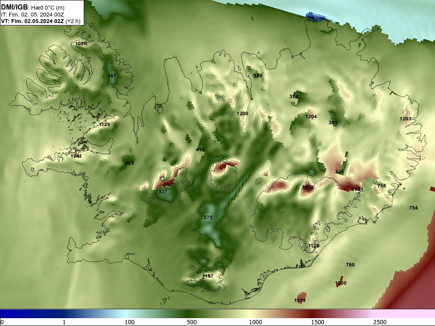Click the 1359 value over the sea

pyautogui.click(x=300, y=300)
